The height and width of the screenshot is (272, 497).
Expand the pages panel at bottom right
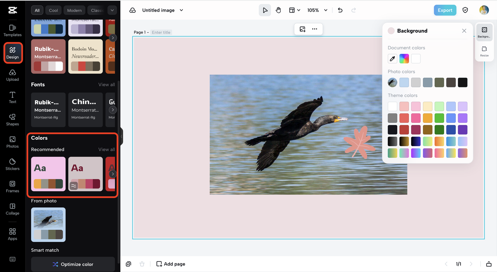tap(489, 264)
